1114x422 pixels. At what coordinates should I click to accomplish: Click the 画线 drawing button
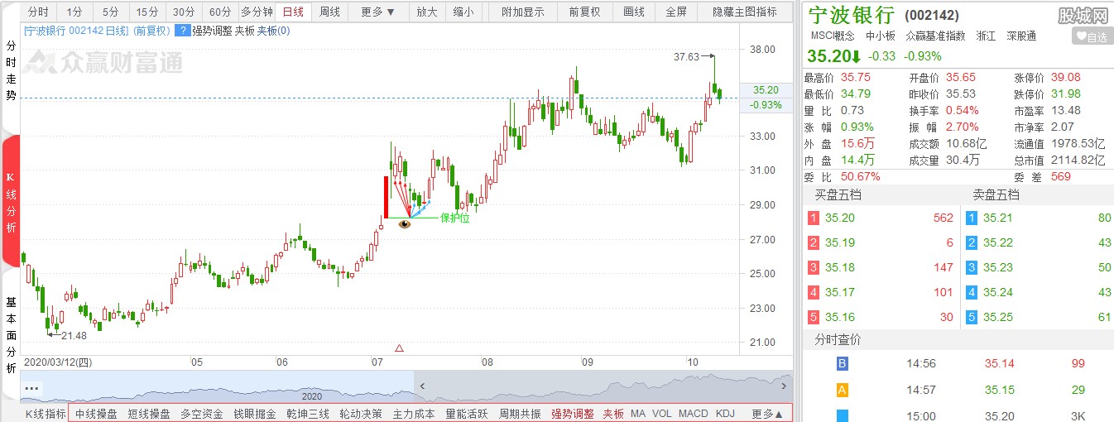(x=634, y=12)
